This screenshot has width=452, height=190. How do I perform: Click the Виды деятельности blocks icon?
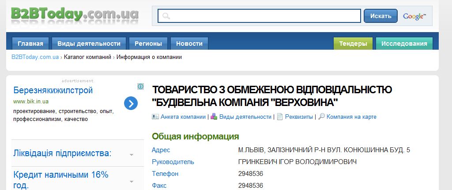click(214, 117)
